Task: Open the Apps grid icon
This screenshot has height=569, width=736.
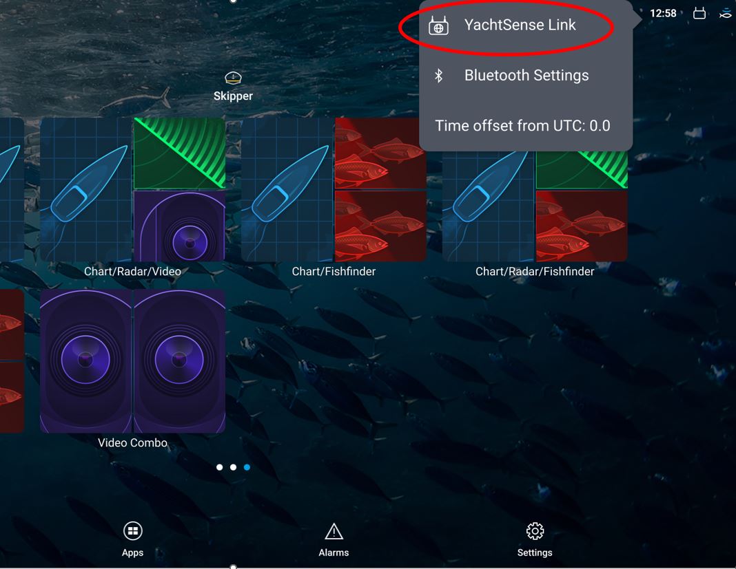Action: click(x=133, y=531)
